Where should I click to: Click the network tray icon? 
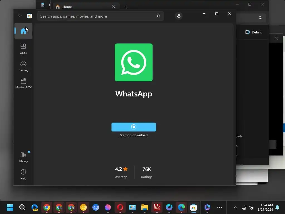coord(244,207)
